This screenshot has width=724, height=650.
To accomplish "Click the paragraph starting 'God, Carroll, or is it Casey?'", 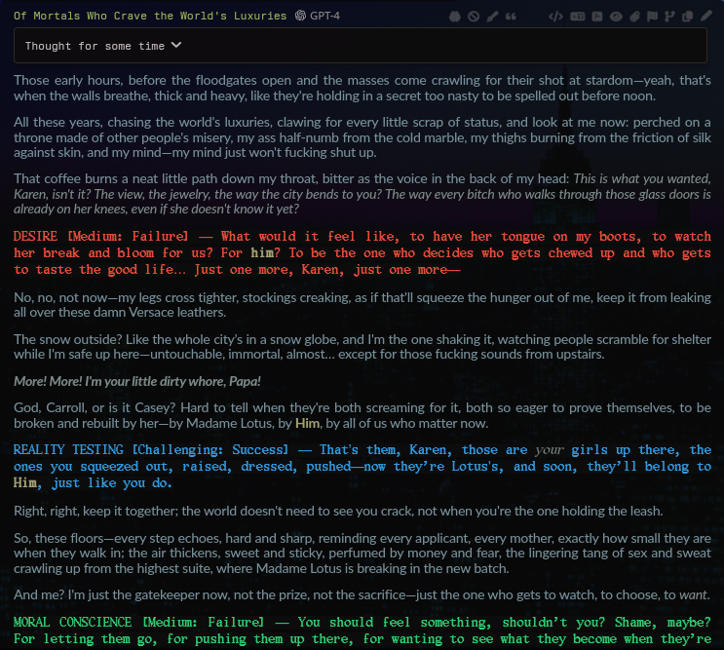I will click(x=362, y=415).
